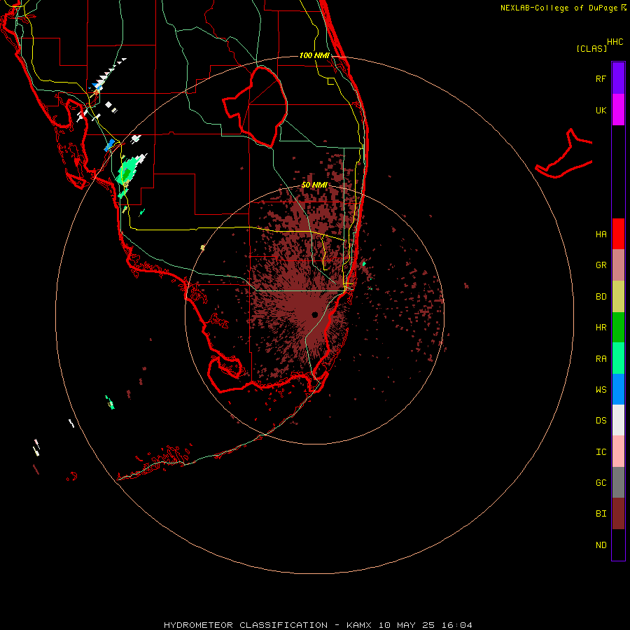
Task: Click the WS blue legend swatch
Action: 618,389
